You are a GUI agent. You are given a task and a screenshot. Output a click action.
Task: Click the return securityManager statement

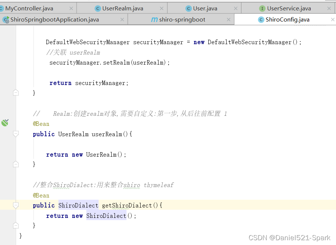89,83
